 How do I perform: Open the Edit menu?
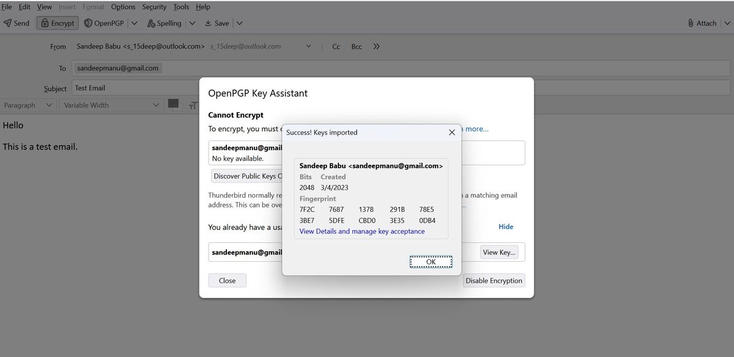(24, 7)
